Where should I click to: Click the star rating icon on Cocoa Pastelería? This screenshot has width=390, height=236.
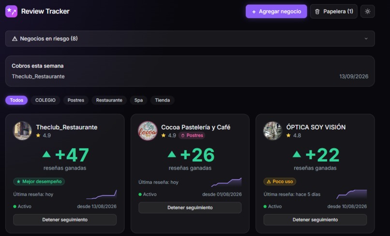click(x=164, y=135)
